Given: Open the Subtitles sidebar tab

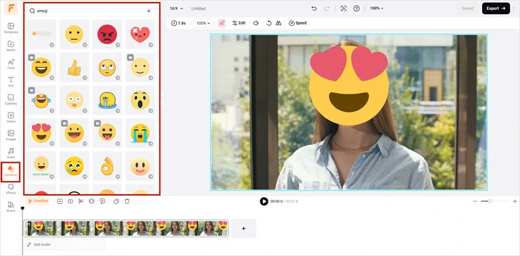Looking at the screenshot, I should click(11, 100).
